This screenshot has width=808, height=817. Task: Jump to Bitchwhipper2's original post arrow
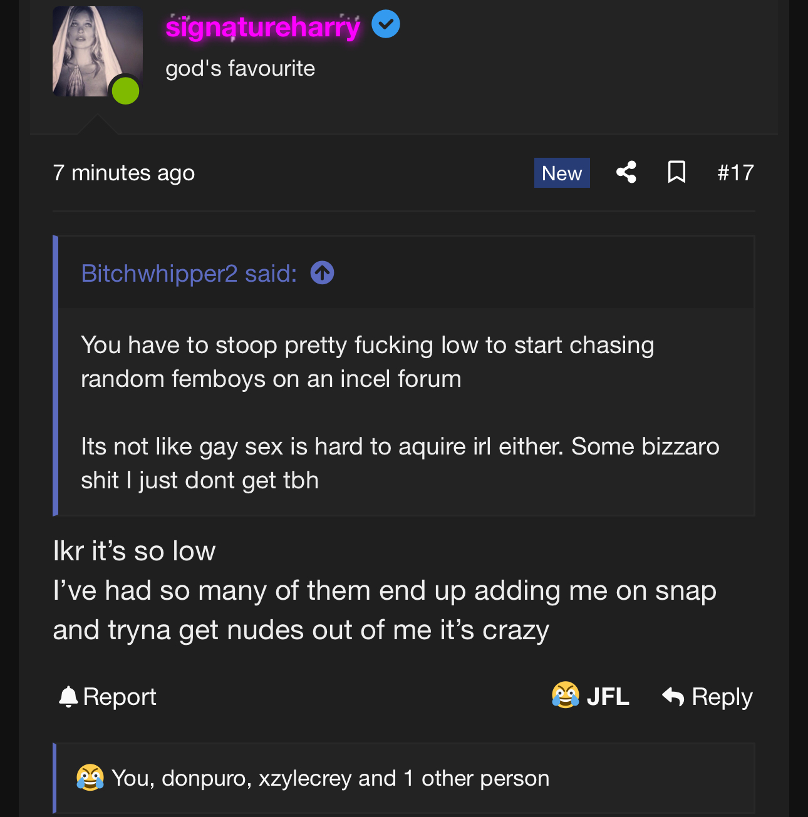[x=322, y=273]
